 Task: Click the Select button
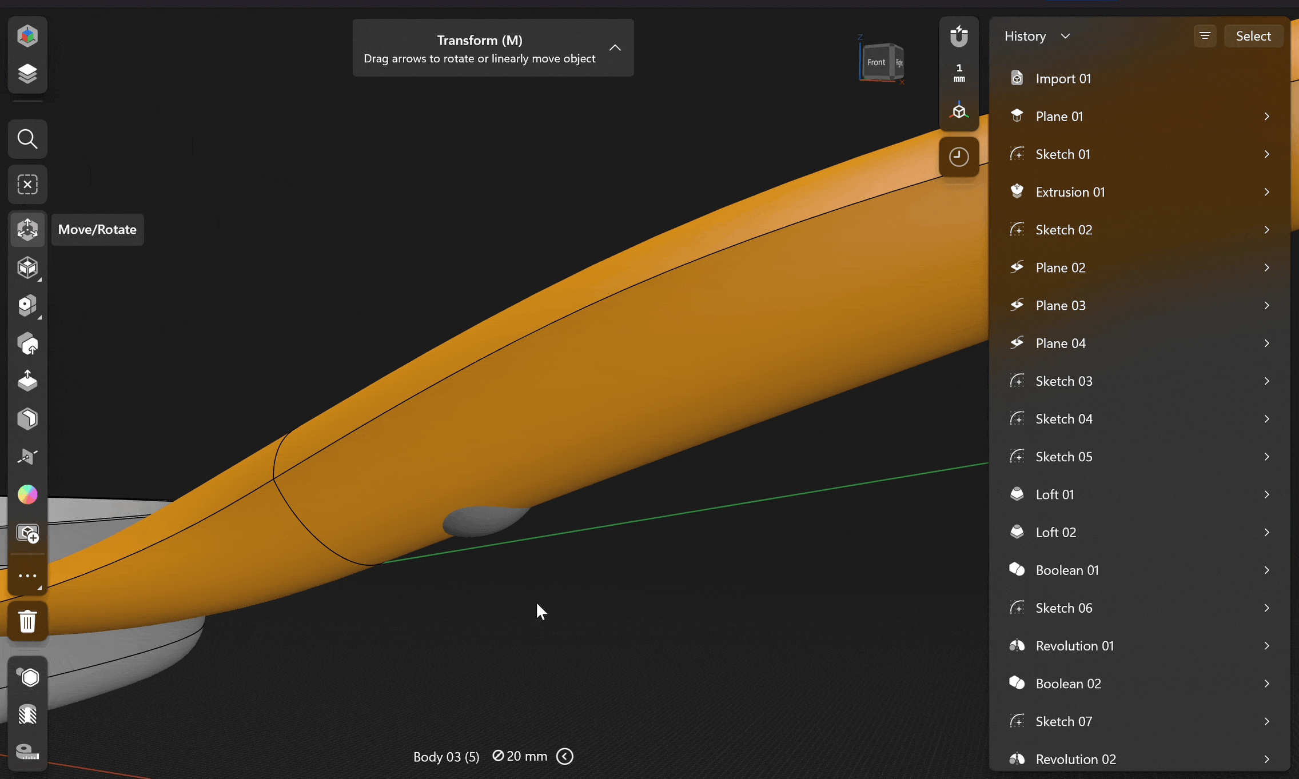[1253, 36]
